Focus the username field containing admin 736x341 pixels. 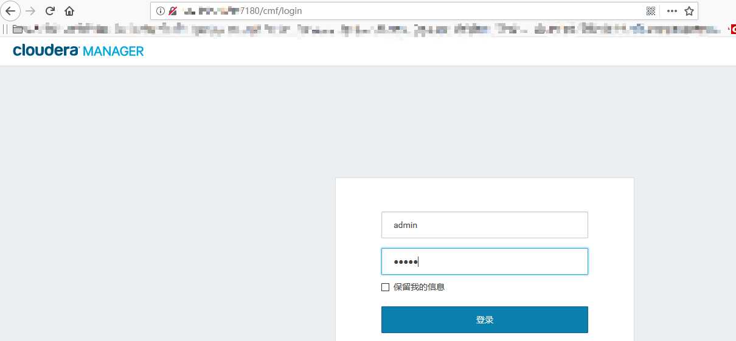[x=485, y=225]
